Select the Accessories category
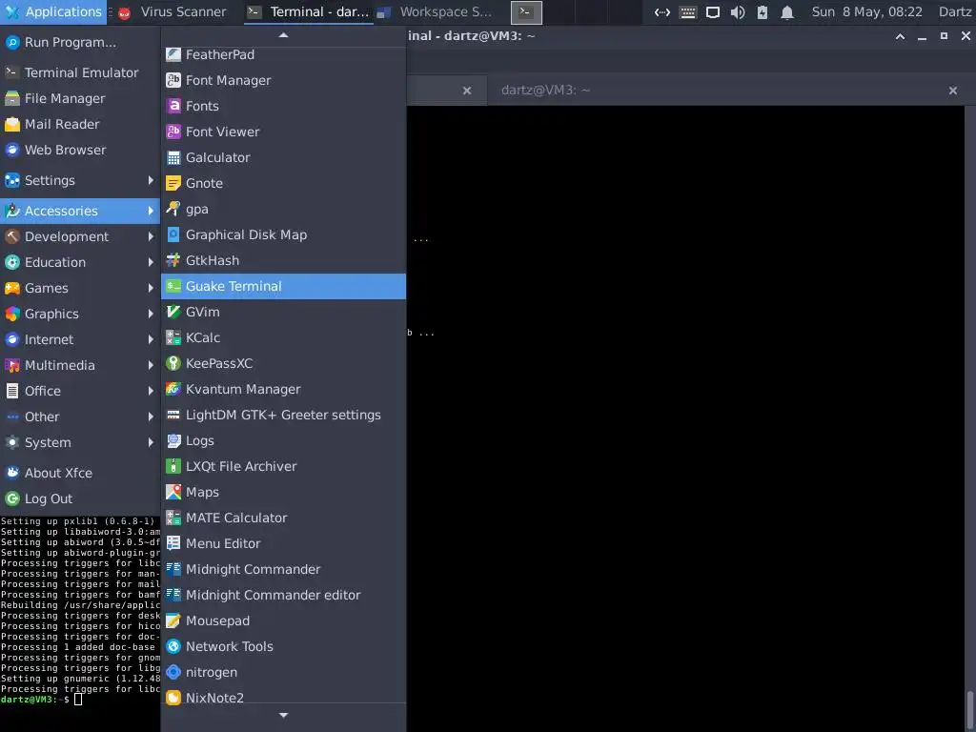Screen dimensions: 976x732 tap(80, 211)
